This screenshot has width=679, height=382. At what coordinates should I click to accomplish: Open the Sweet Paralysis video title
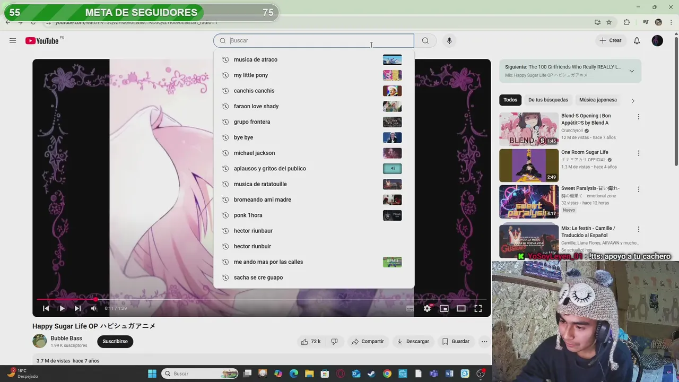pos(590,188)
